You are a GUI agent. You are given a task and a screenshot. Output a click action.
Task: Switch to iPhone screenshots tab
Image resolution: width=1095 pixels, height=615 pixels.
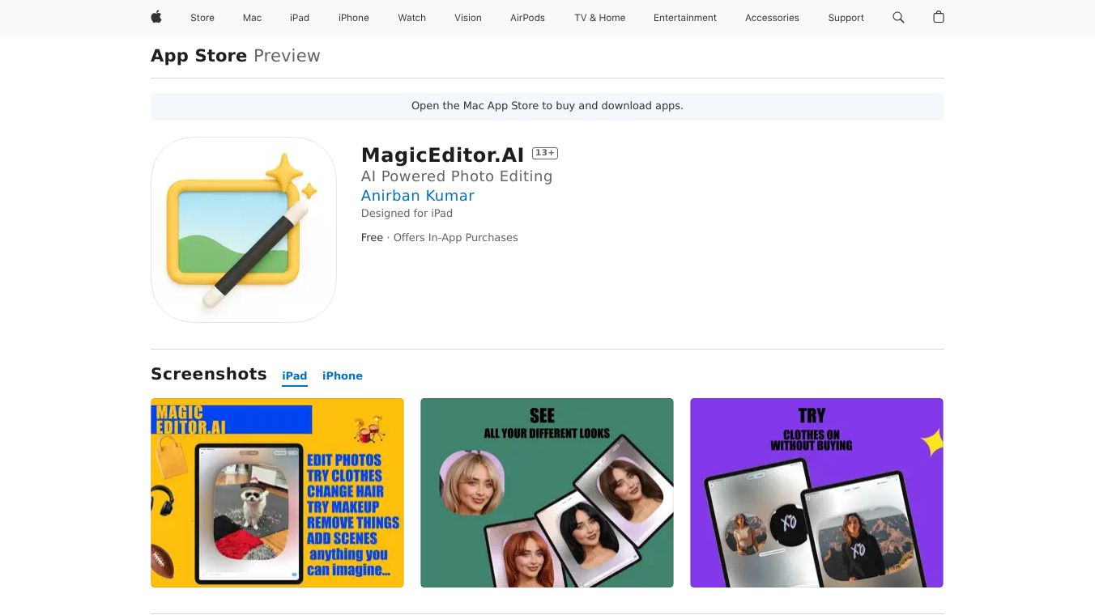(343, 376)
